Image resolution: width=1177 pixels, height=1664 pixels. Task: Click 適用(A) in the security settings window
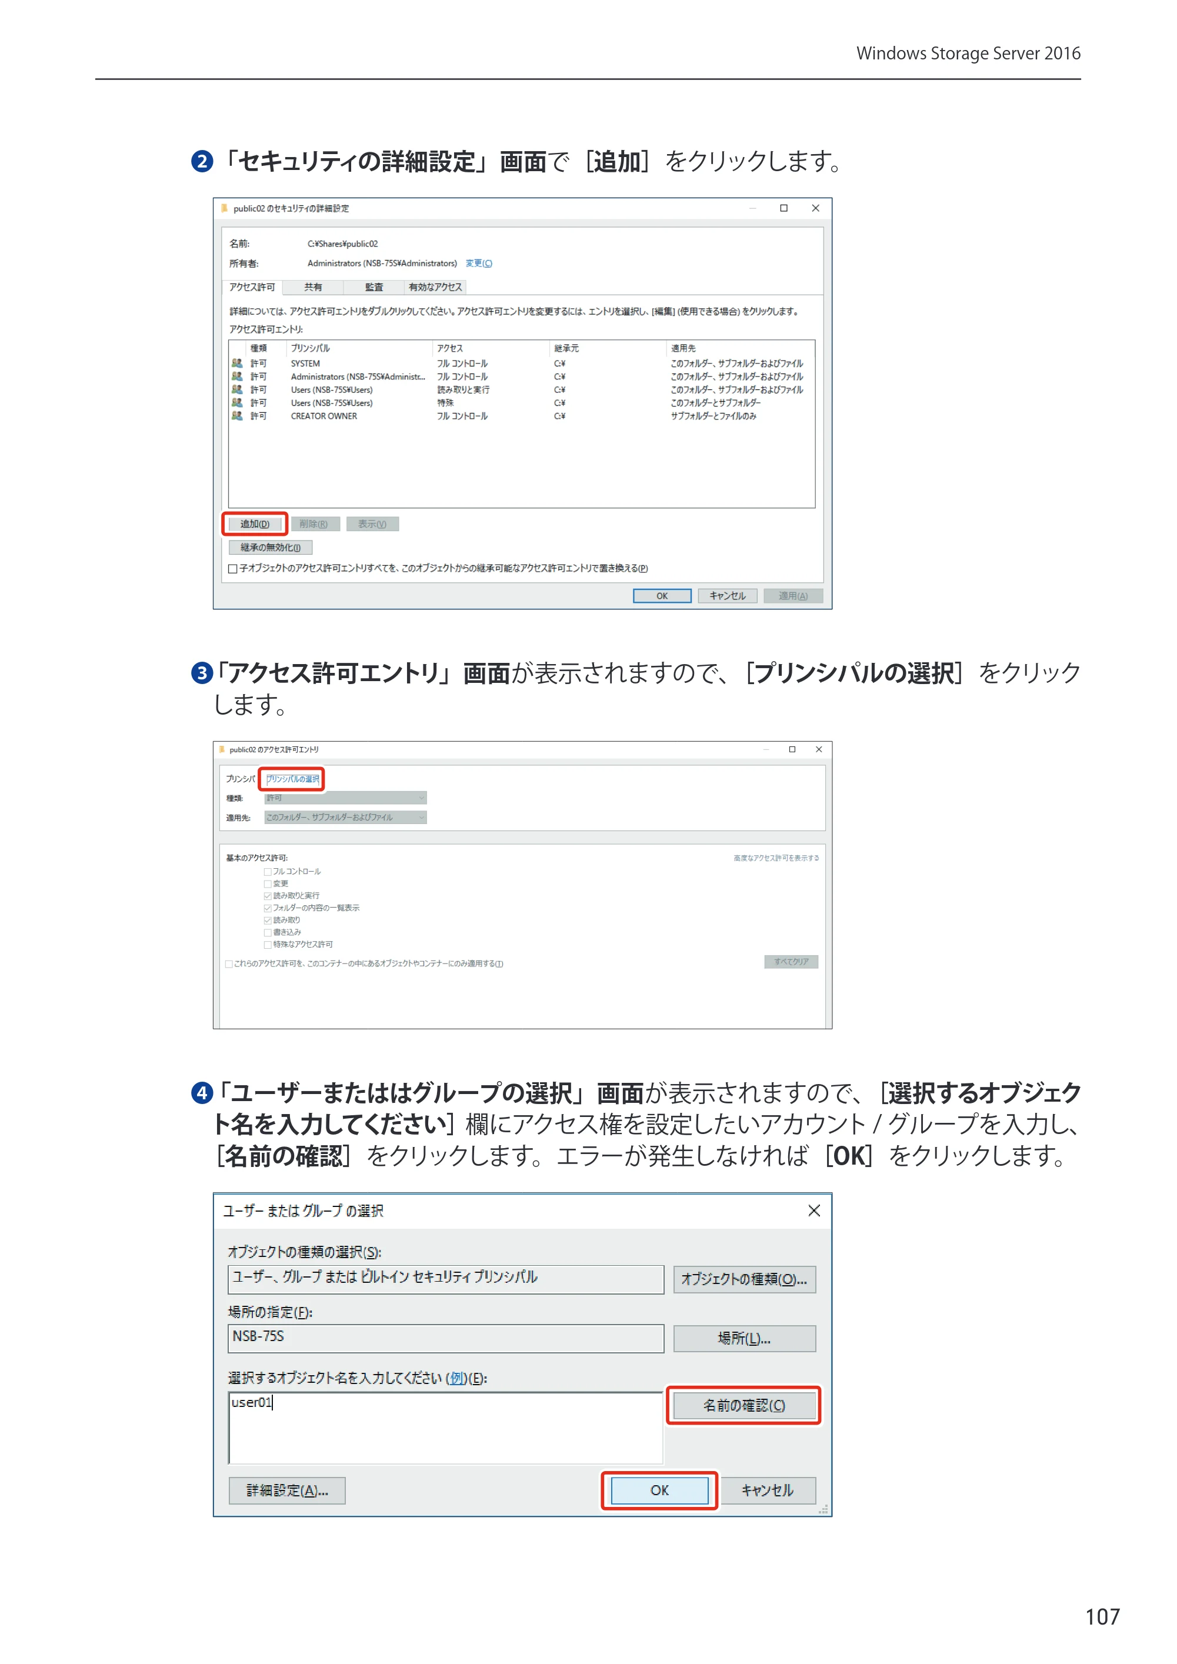pos(793,596)
